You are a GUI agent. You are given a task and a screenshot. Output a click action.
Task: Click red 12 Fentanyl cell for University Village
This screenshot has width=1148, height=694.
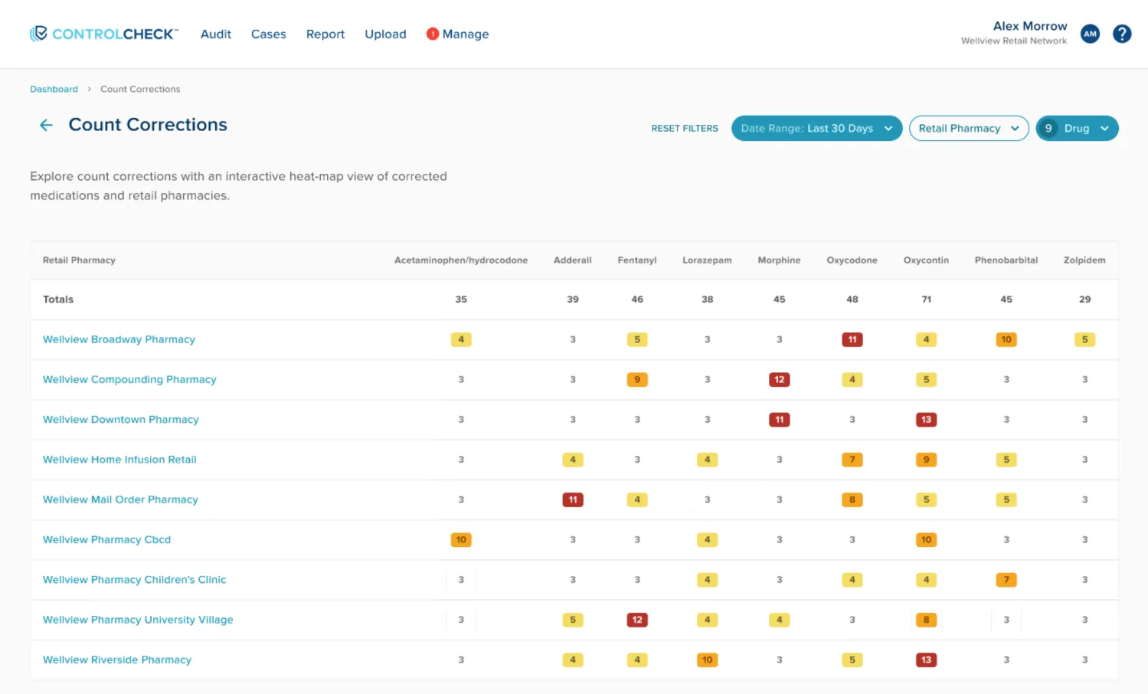point(637,620)
